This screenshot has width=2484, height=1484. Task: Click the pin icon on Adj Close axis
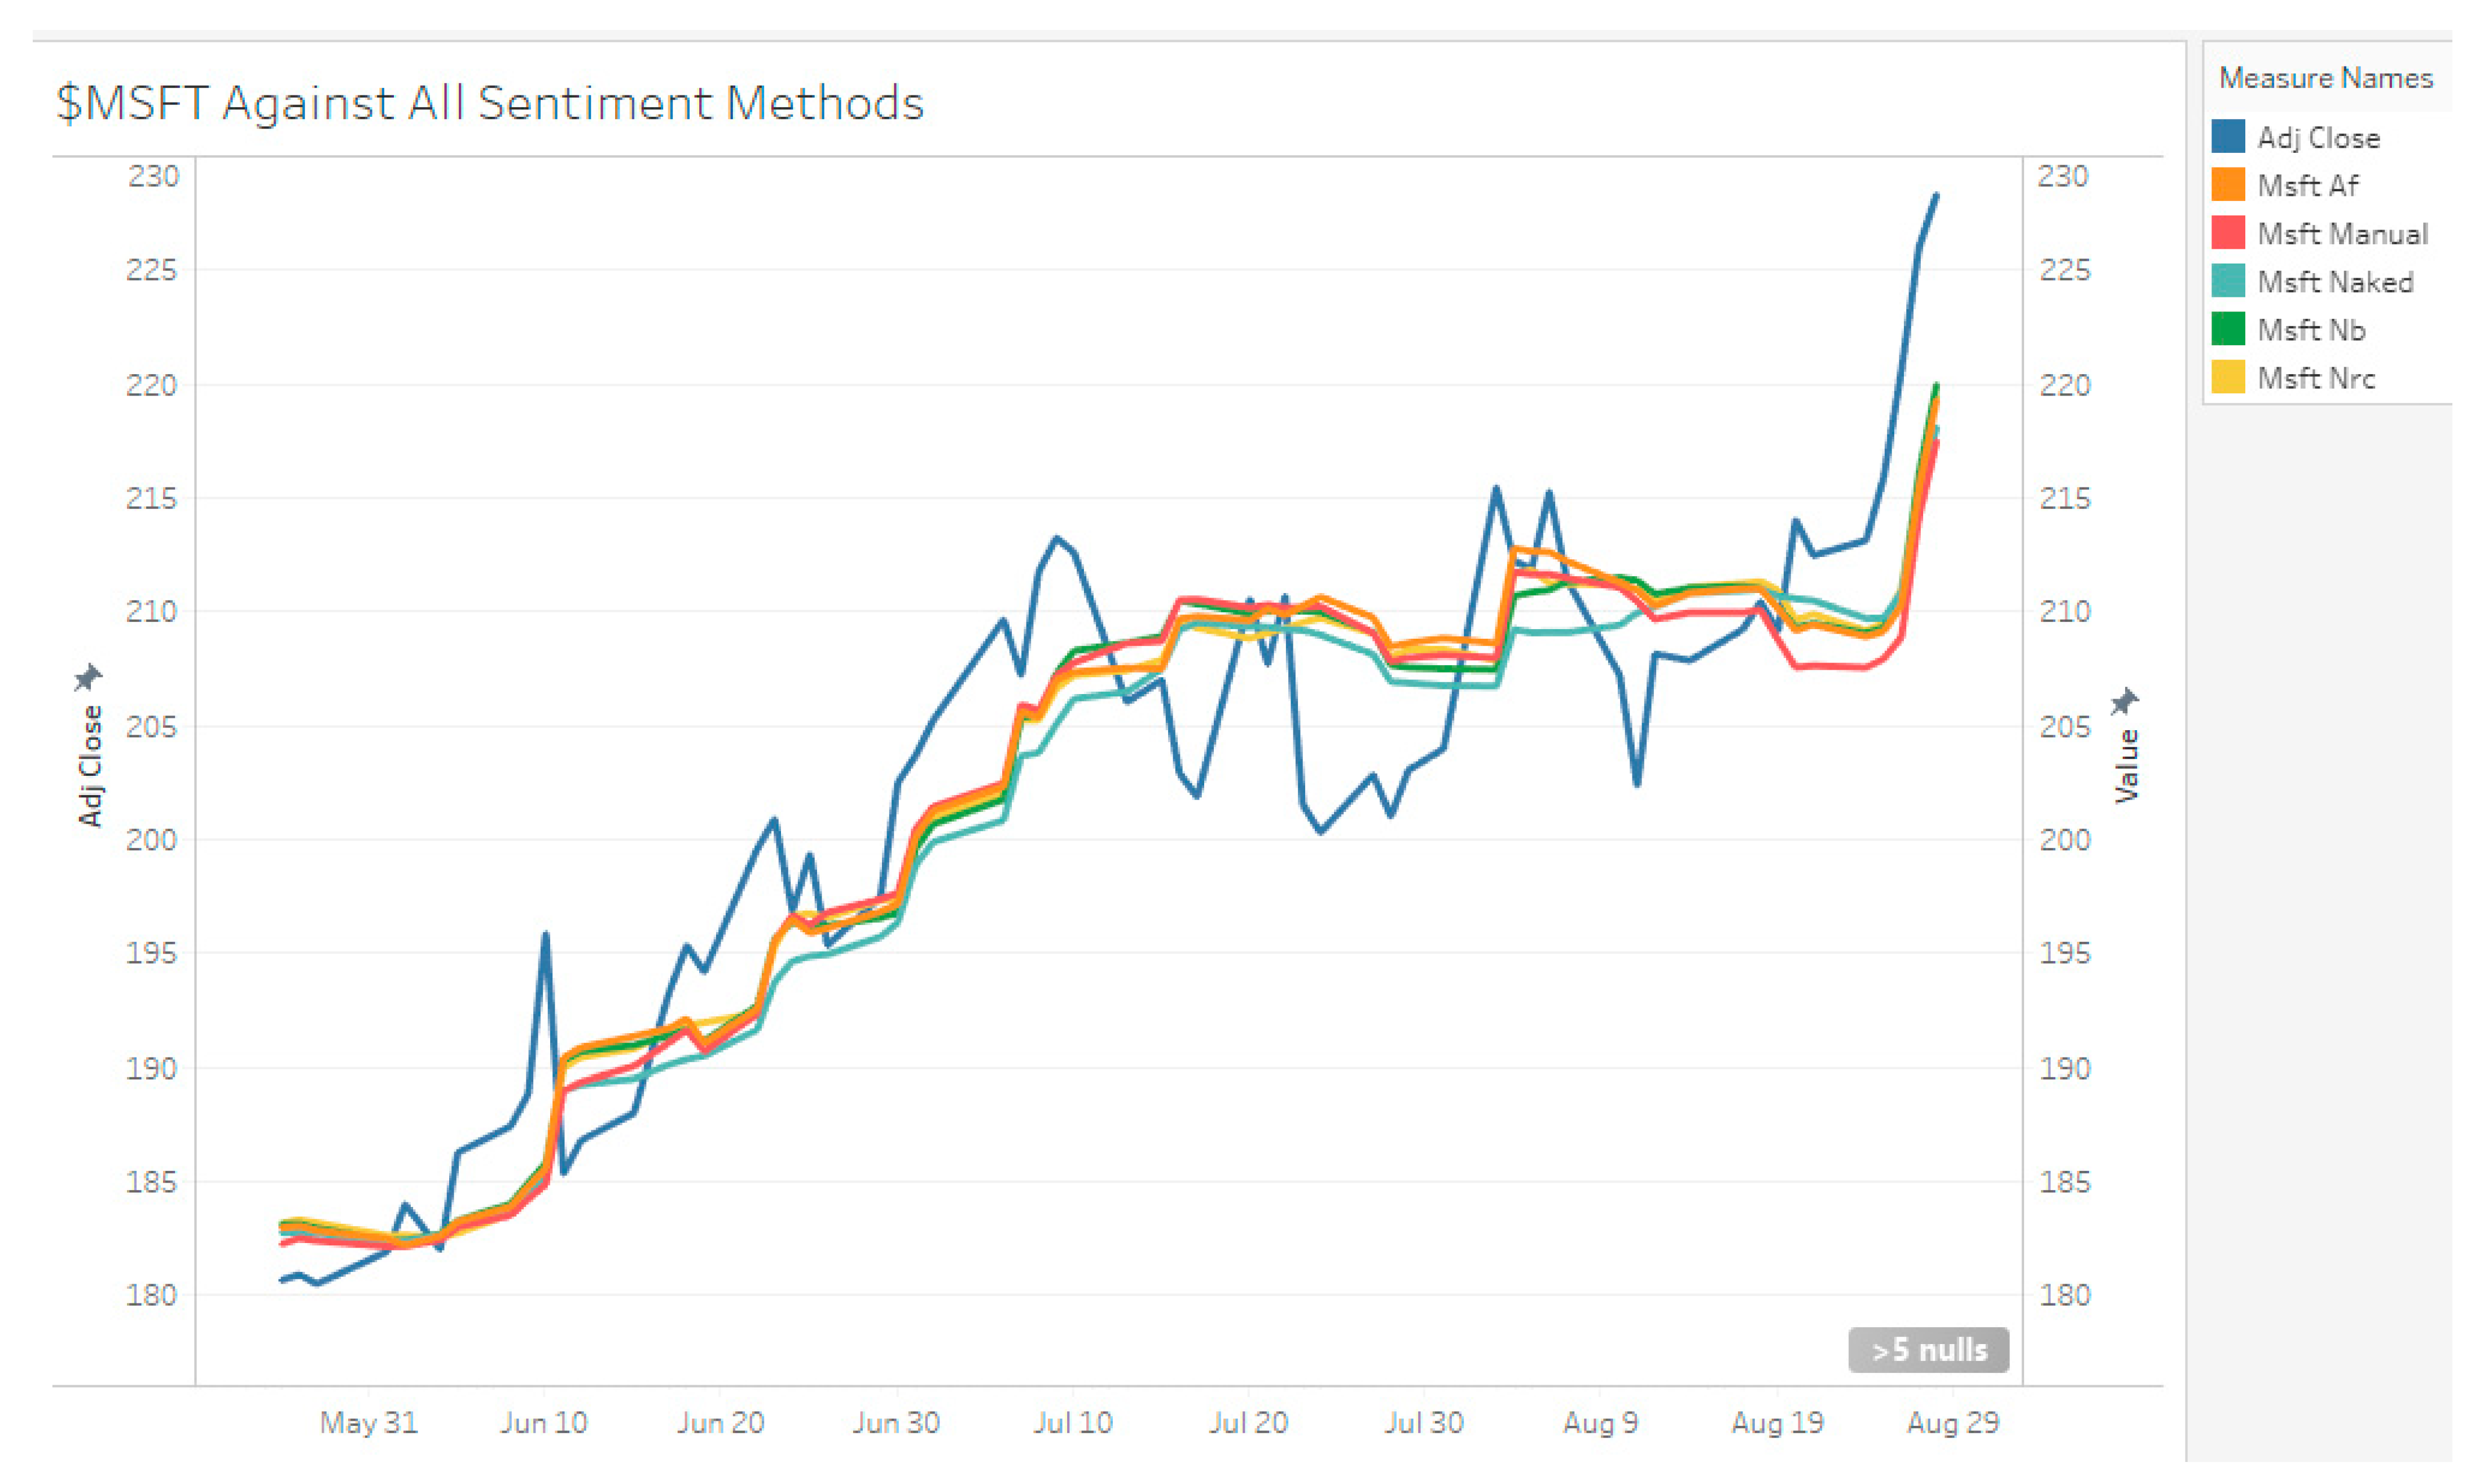pyautogui.click(x=88, y=677)
